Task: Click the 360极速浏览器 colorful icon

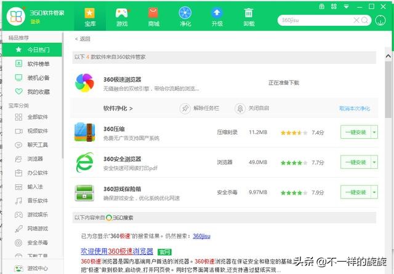Action: tap(85, 83)
